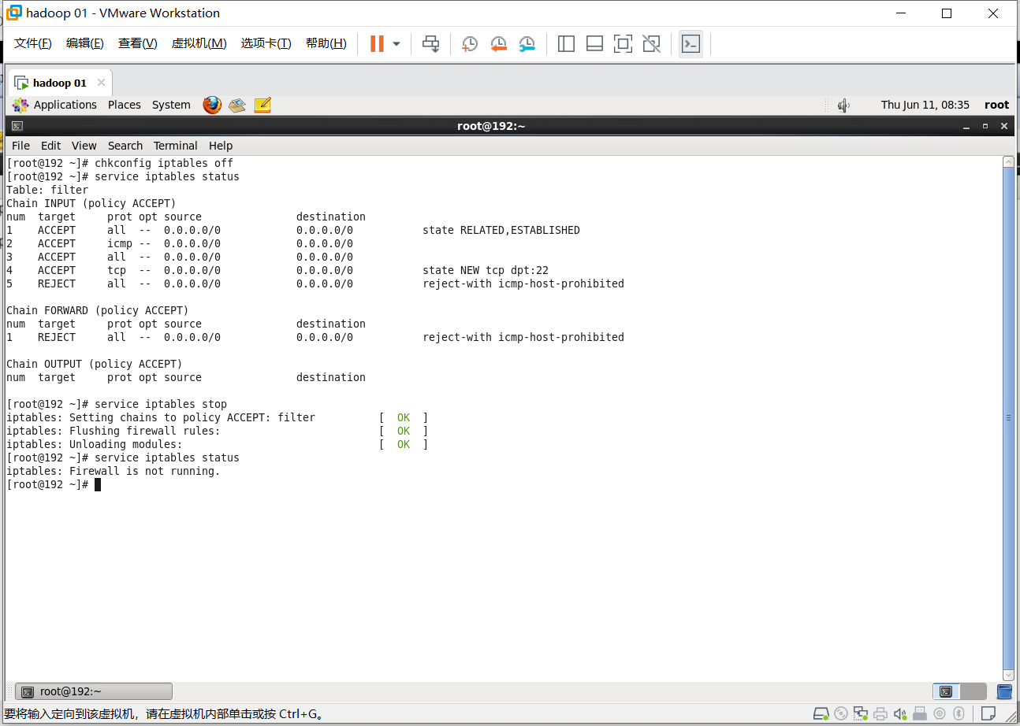Open the 帮助(H) menu
Viewport: 1020px width, 726px height.
point(326,43)
